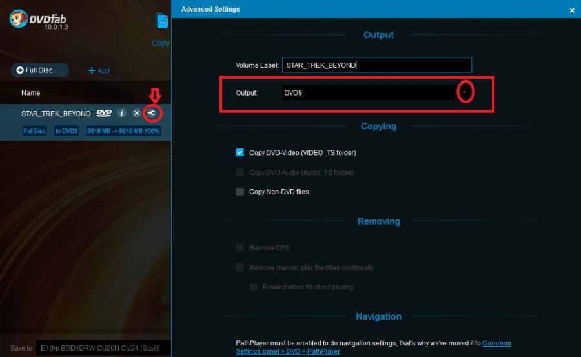
Task: Click the Name column header
Action: 30,93
